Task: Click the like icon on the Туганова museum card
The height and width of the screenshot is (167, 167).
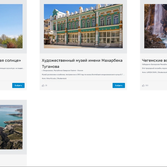Action: 43,85
